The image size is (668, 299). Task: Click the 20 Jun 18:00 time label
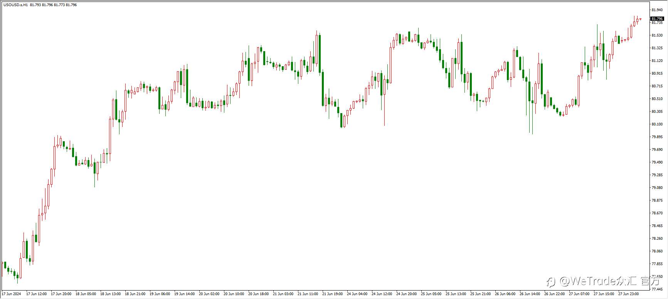point(259,294)
